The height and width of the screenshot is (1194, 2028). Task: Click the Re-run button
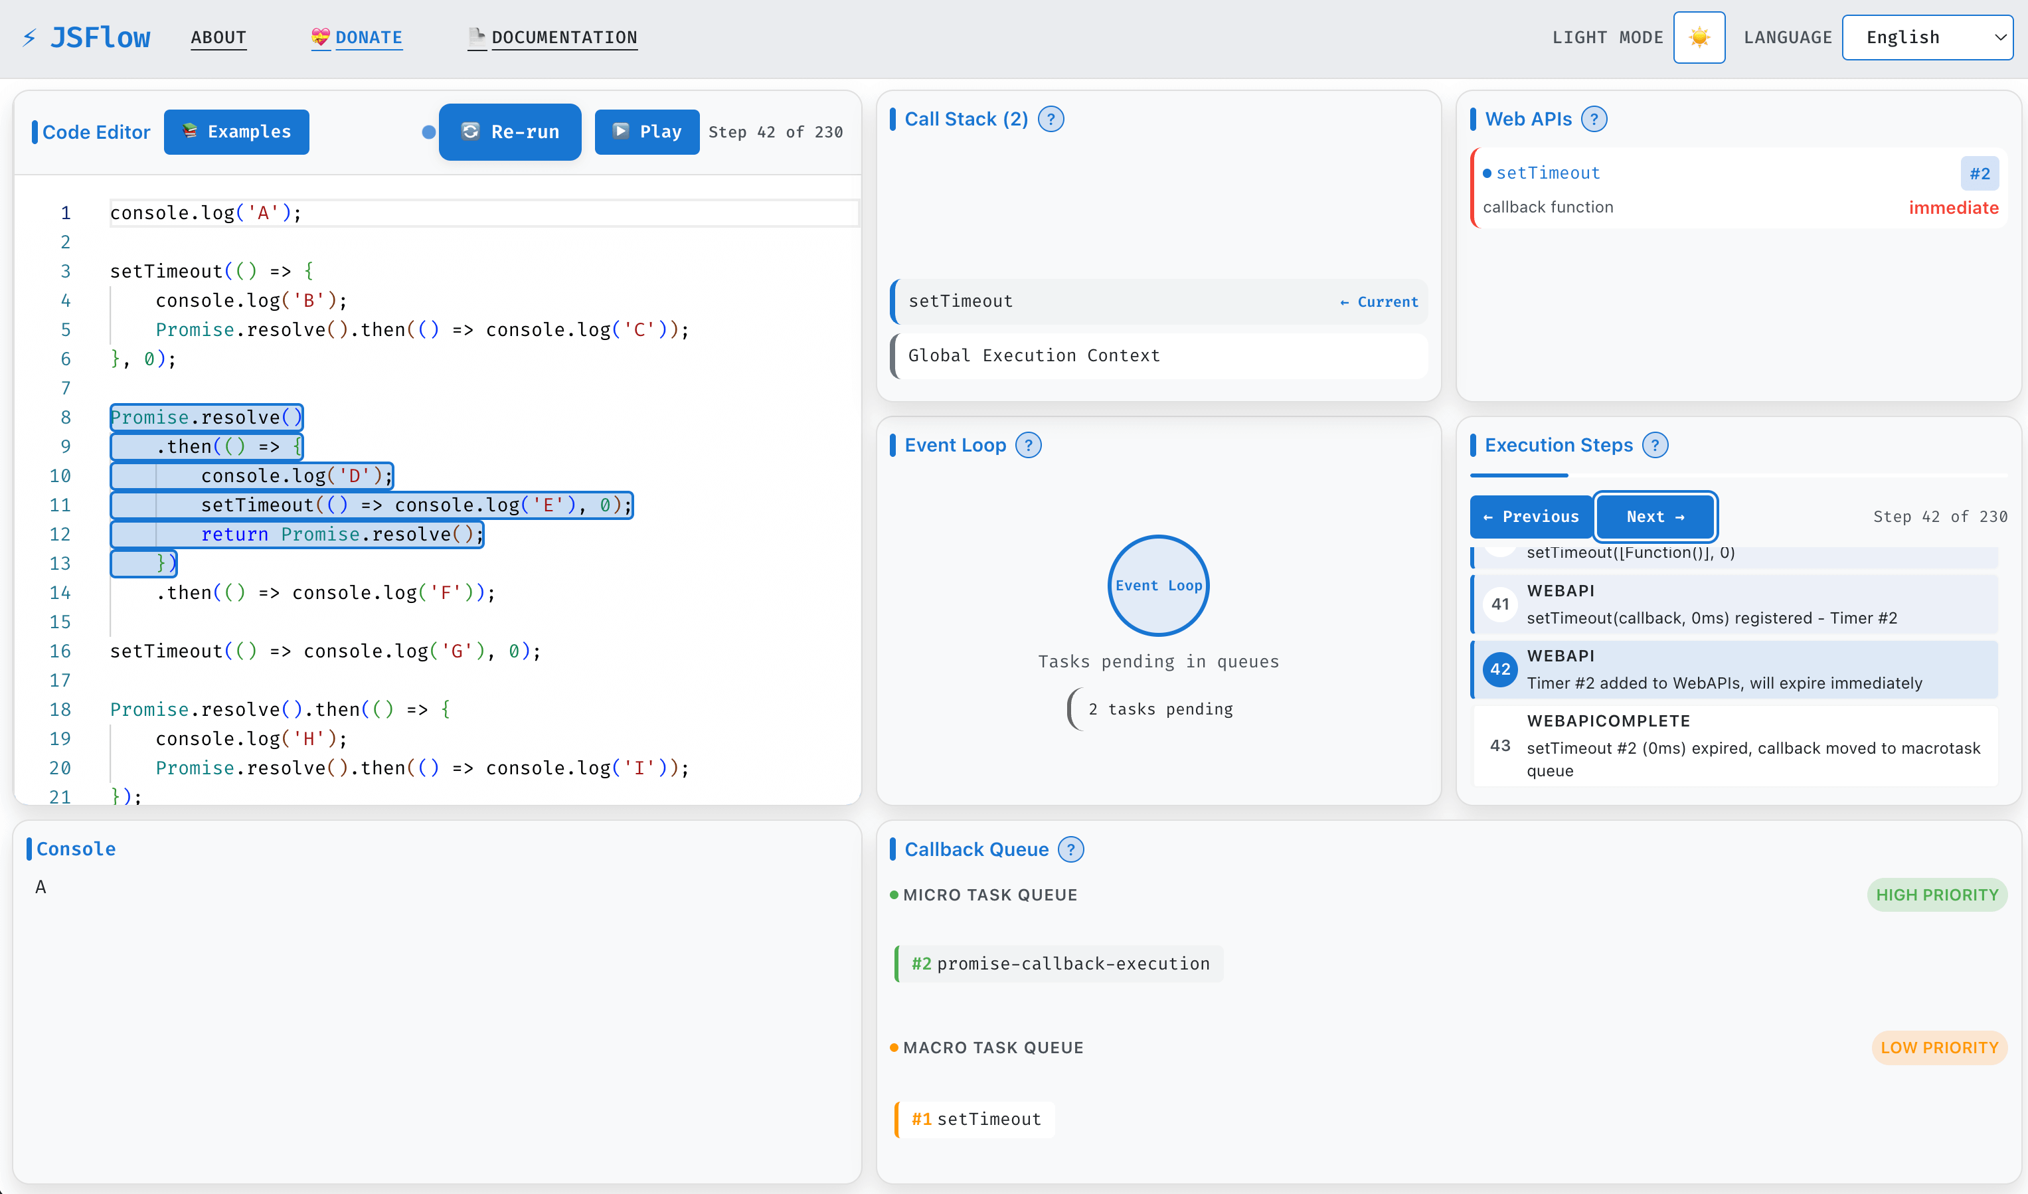tap(510, 131)
